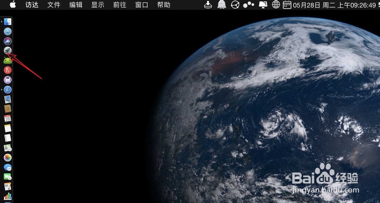Click the circular network icon in menu bar
380x203 pixels.
click(x=235, y=5)
